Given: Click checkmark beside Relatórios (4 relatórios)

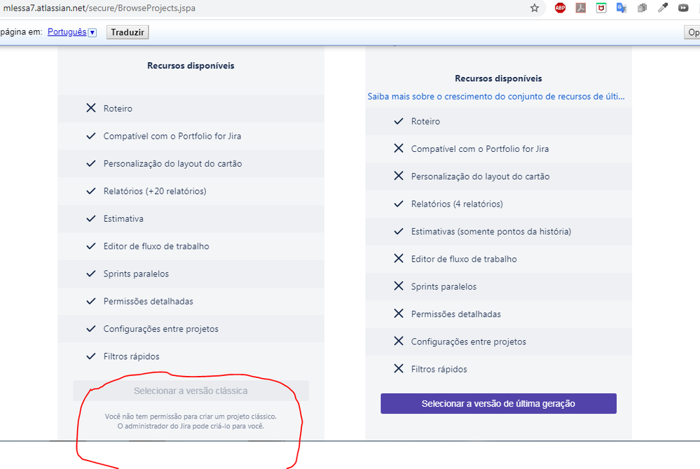Looking at the screenshot, I should (399, 204).
